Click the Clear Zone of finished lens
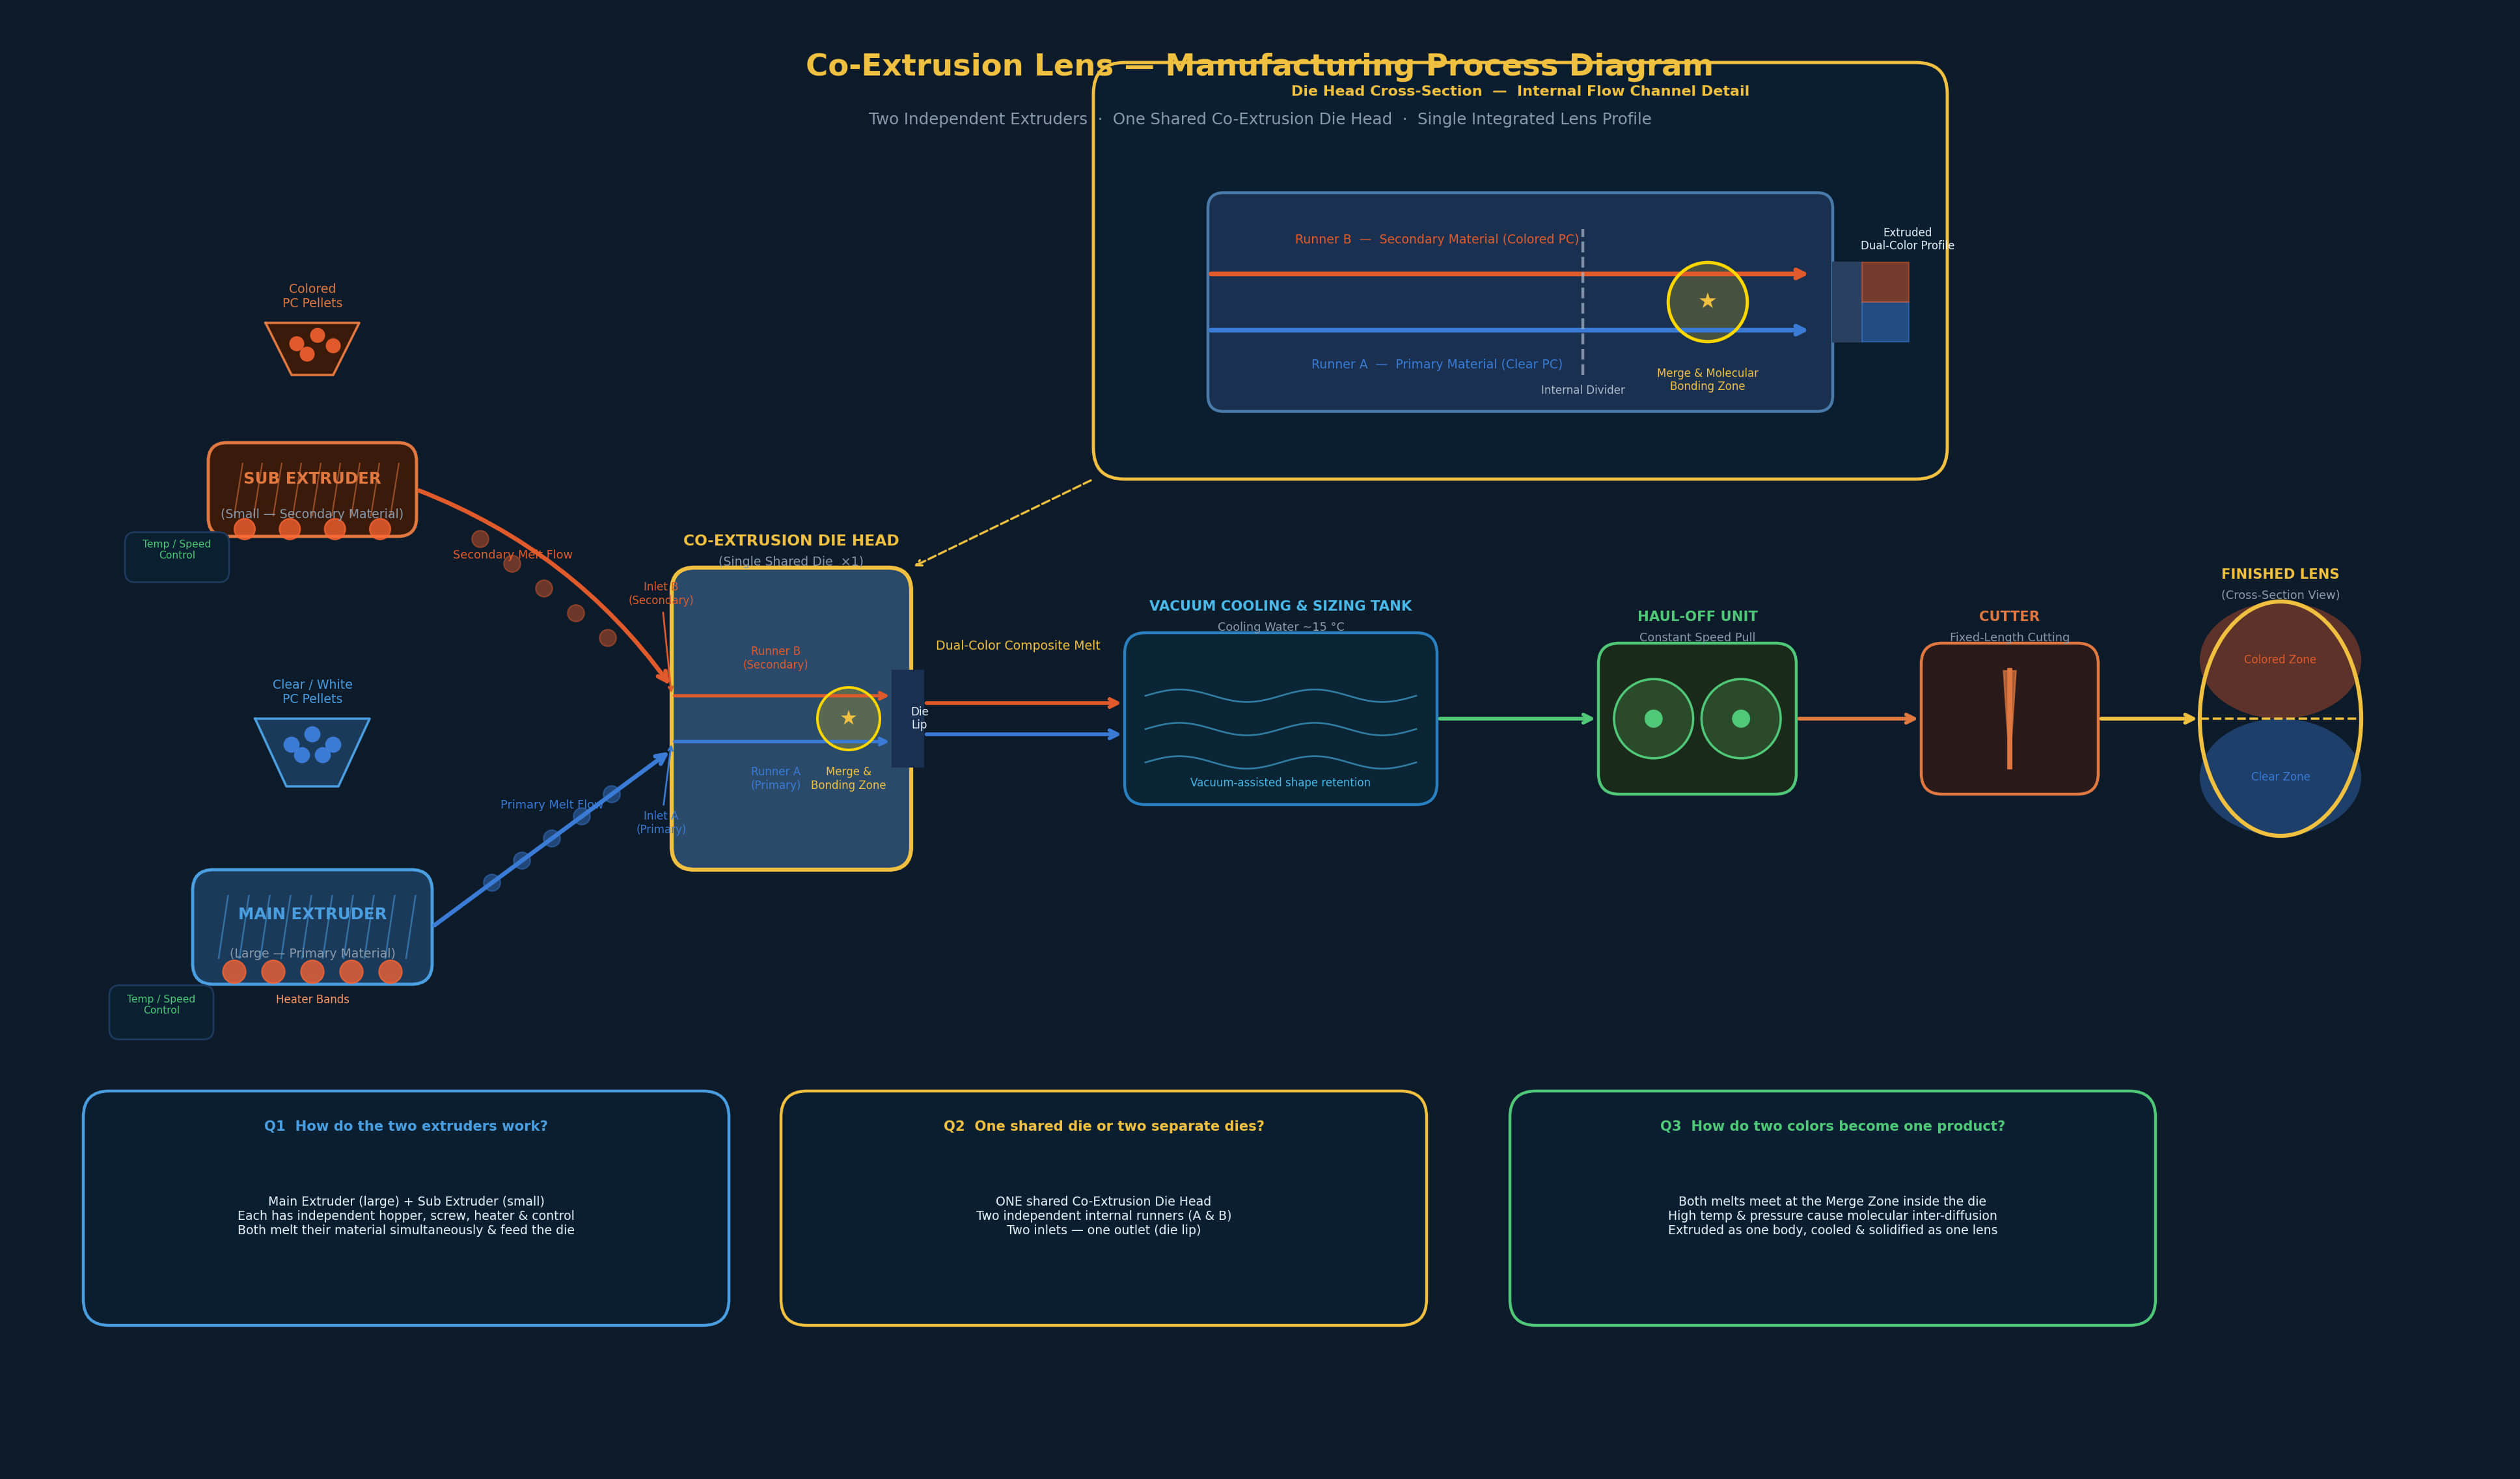 [x=2280, y=776]
